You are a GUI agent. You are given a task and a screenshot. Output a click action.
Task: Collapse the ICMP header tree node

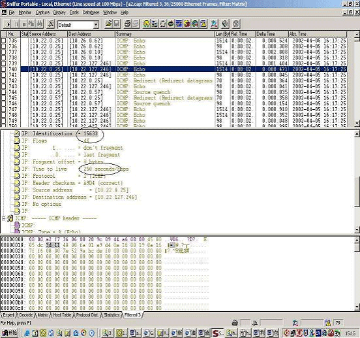(3, 218)
